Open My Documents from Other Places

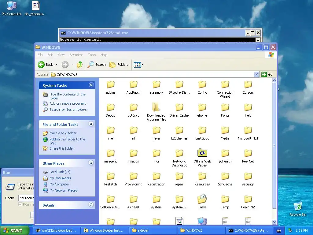[x=60, y=178]
